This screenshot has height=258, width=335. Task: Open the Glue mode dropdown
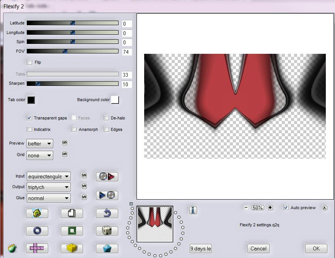[x=49, y=198]
